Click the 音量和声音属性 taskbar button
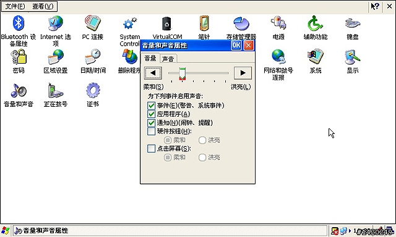 coord(170,230)
